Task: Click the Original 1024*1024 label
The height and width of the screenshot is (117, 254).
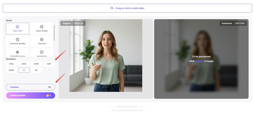Action: pos(73,23)
